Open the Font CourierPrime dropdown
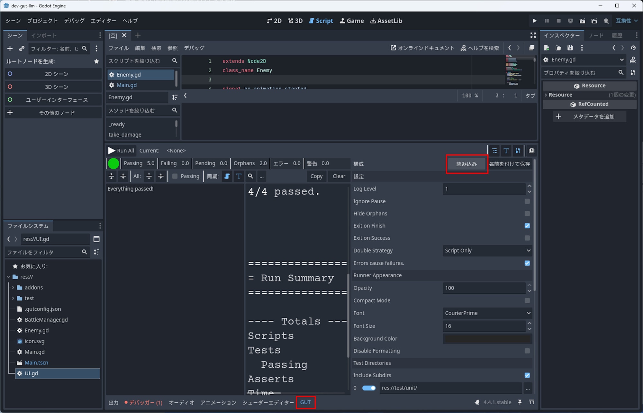The image size is (643, 413). (487, 313)
